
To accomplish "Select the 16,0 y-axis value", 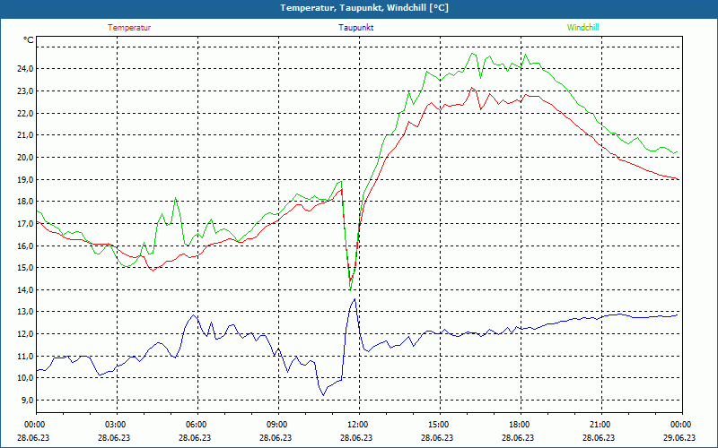I will point(26,246).
